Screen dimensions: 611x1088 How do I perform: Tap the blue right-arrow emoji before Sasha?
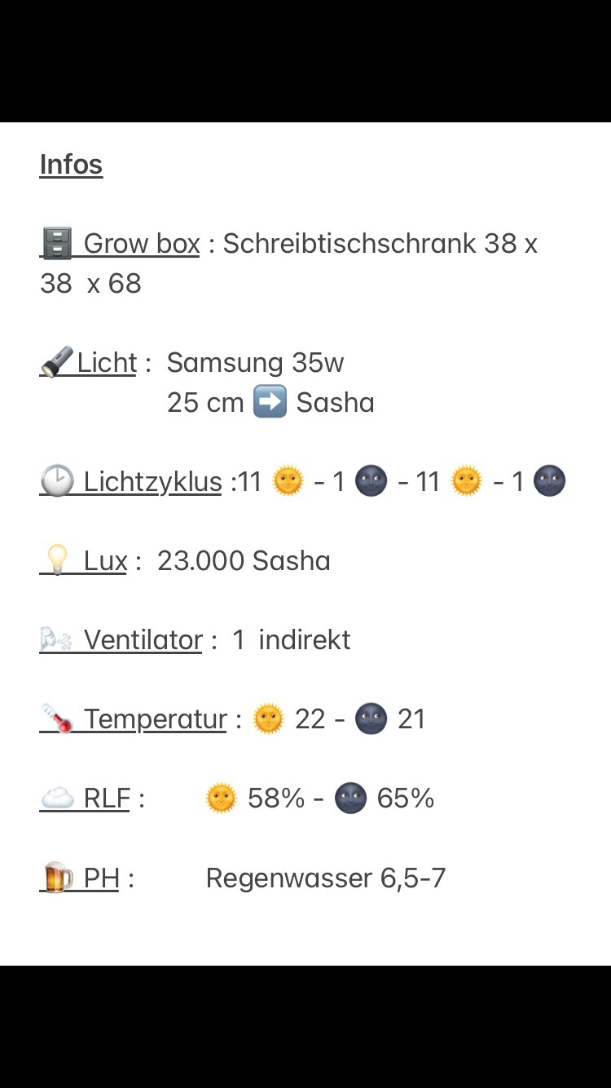[x=270, y=402]
